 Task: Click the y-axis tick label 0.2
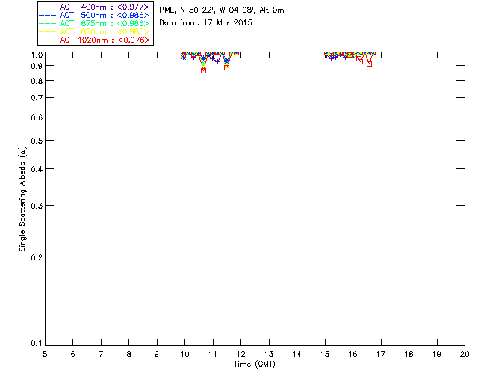pos(36,257)
